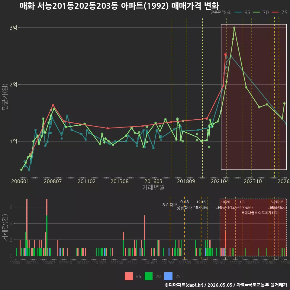Select the 12·16 18차대책 annotation label
The width and height of the screenshot is (290, 290).
coord(201,205)
